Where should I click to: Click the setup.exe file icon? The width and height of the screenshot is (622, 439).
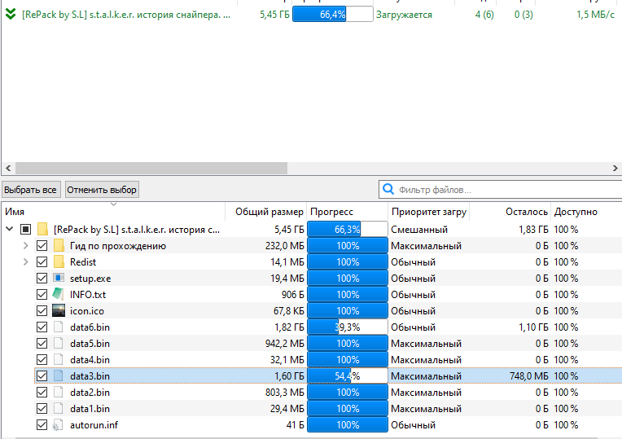coord(59,278)
